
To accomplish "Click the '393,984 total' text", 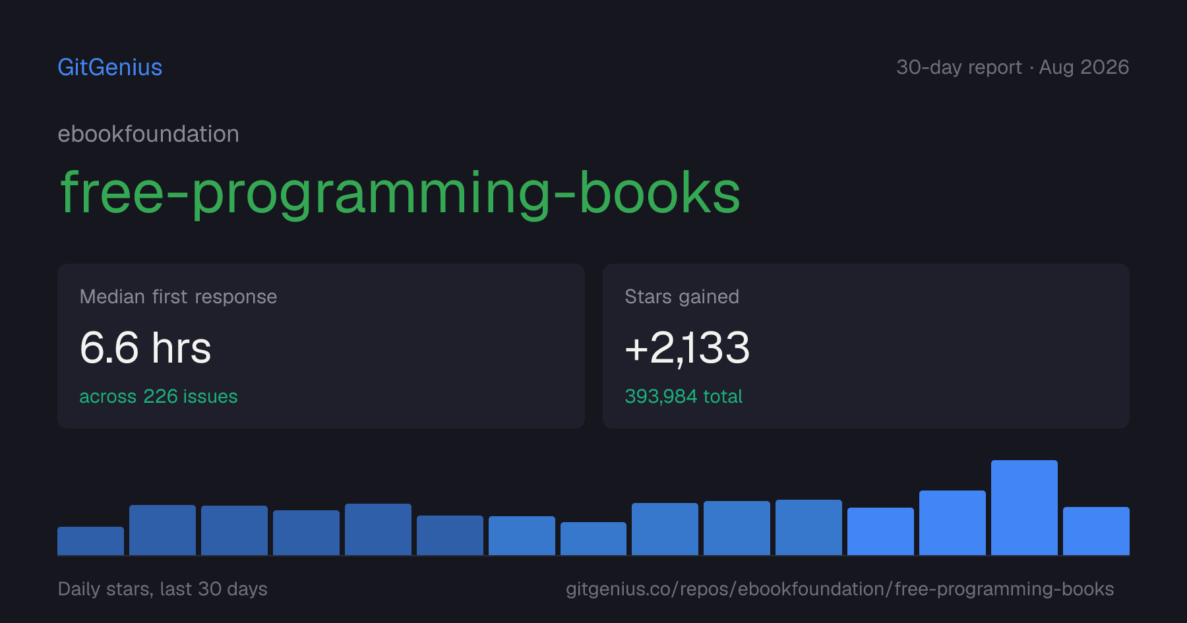I will tap(683, 396).
